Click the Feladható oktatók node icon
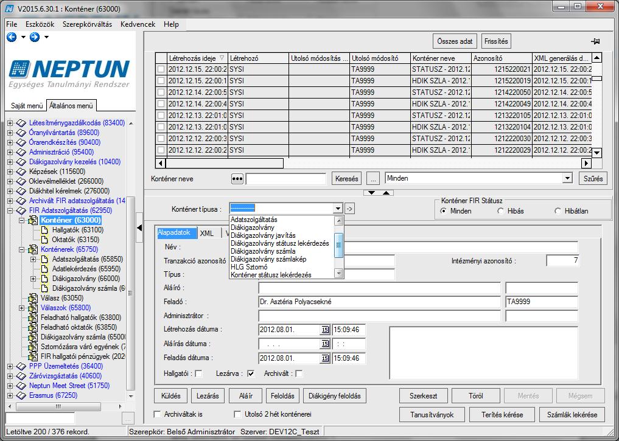 coord(33,327)
